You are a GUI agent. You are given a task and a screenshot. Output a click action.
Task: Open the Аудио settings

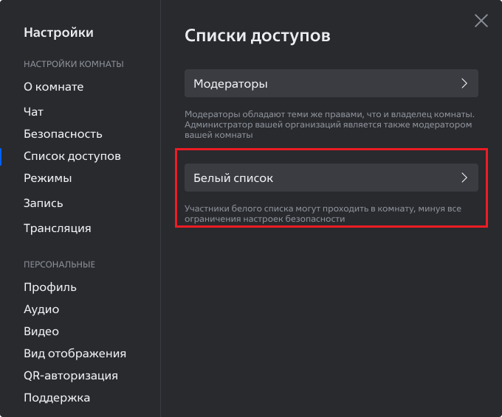point(41,309)
